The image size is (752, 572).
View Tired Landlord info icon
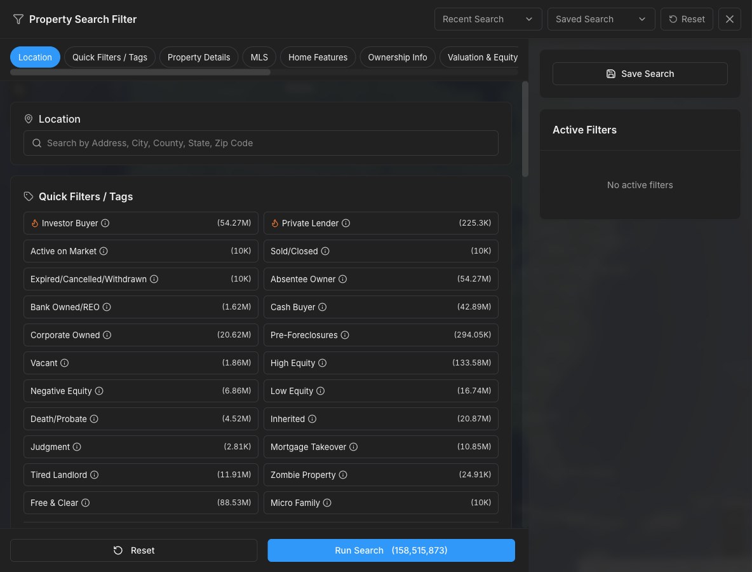[95, 475]
